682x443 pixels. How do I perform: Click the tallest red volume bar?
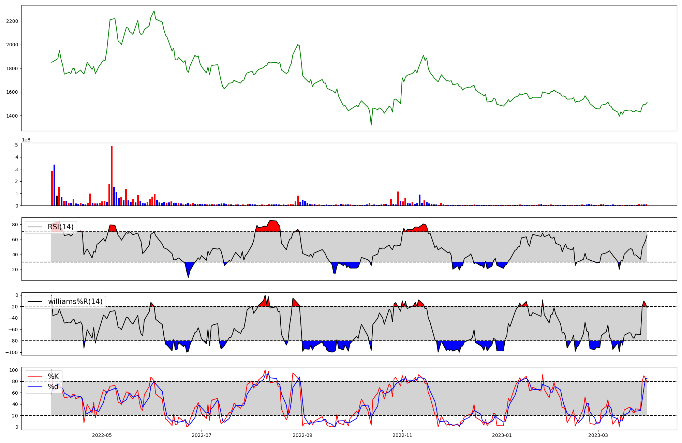[x=112, y=175]
